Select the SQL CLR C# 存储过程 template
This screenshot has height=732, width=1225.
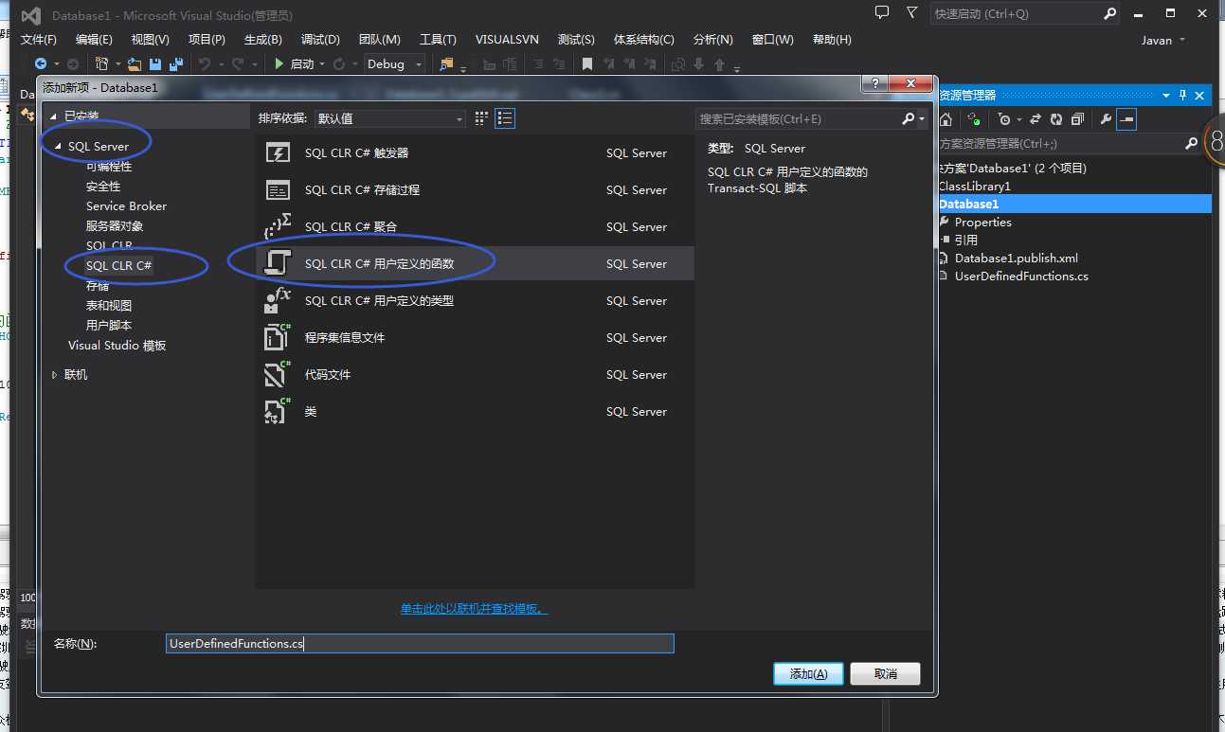point(475,190)
